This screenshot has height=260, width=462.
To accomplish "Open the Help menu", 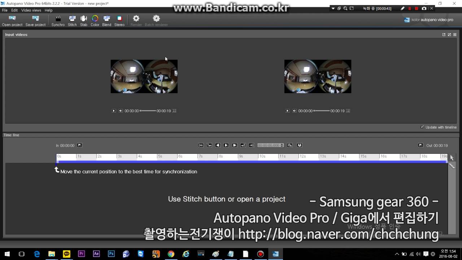I will click(x=48, y=10).
